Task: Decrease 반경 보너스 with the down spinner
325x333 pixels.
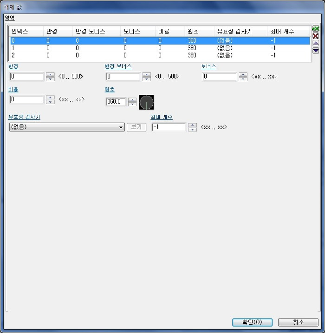Action: 147,79
